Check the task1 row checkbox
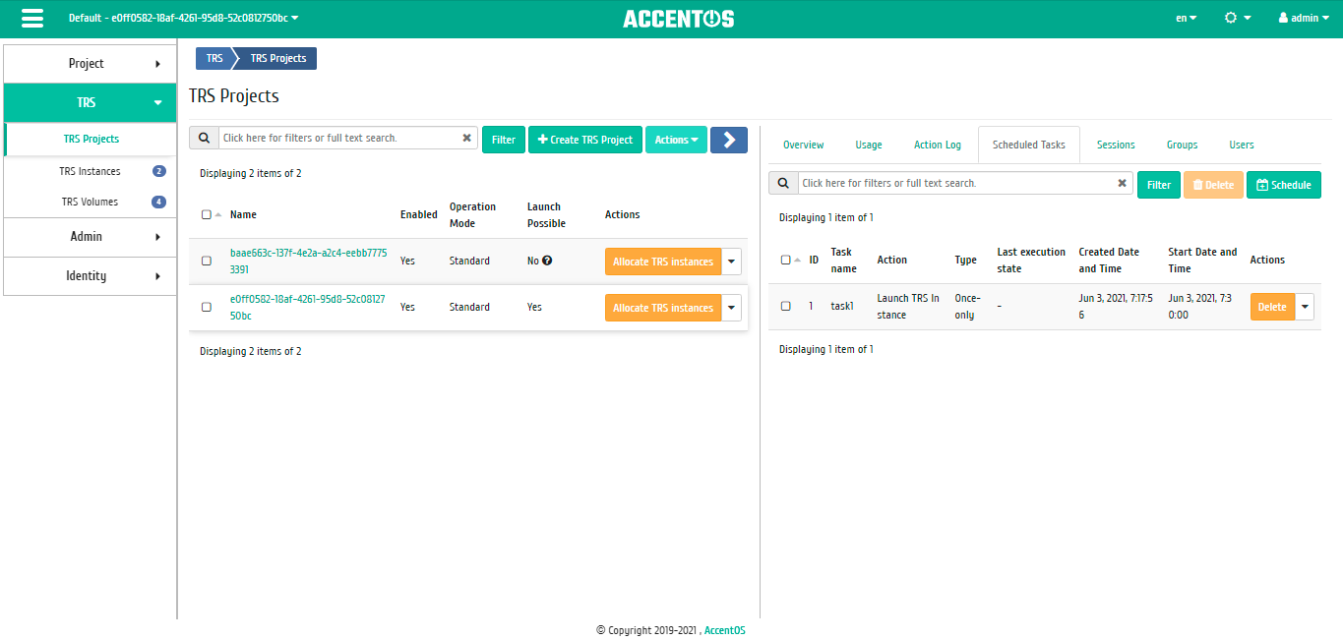Screen dimensions: 1343x641 tap(786, 307)
